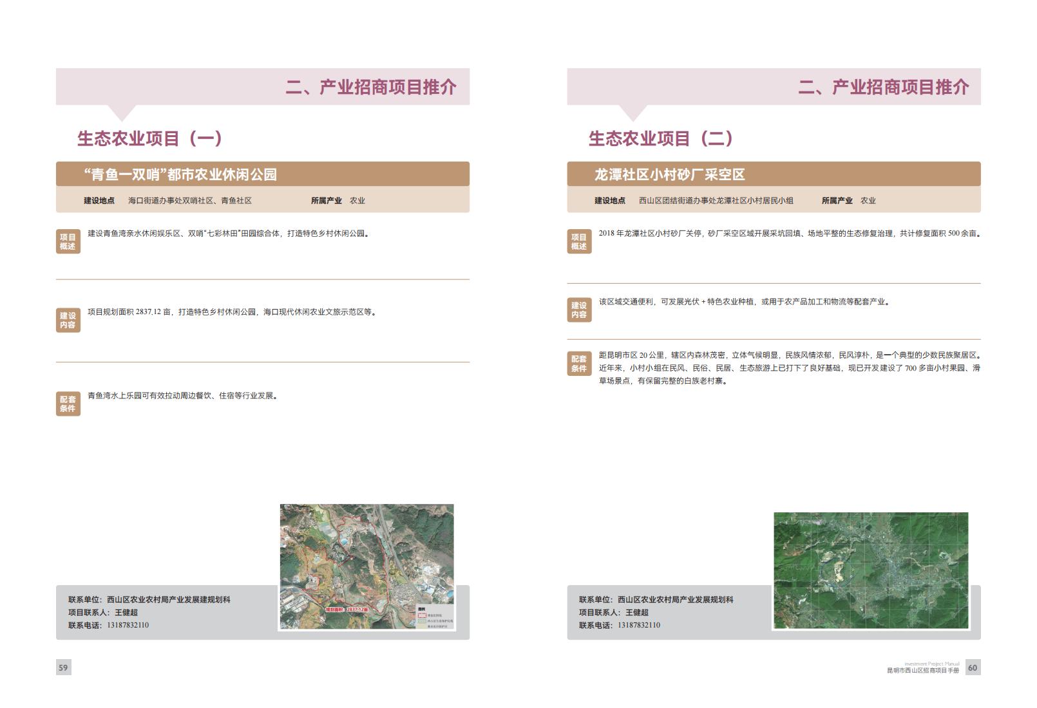Select the text 西山区团结街道办事处龙潭社区小村居民小组
Screen dimensions: 1037x708
click(x=716, y=201)
